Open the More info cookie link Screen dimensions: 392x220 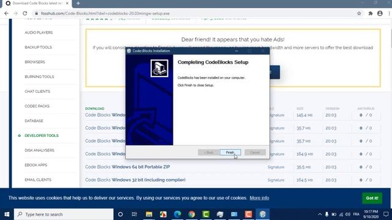[x=259, y=198]
